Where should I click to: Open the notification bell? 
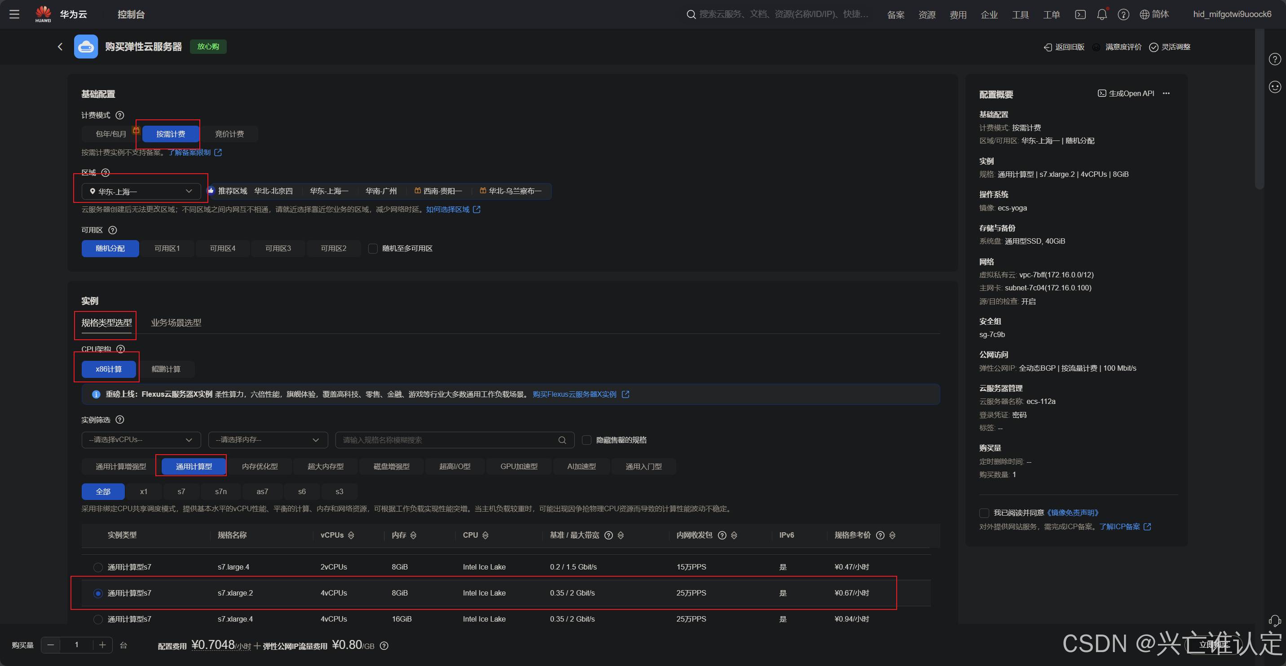pos(1102,14)
